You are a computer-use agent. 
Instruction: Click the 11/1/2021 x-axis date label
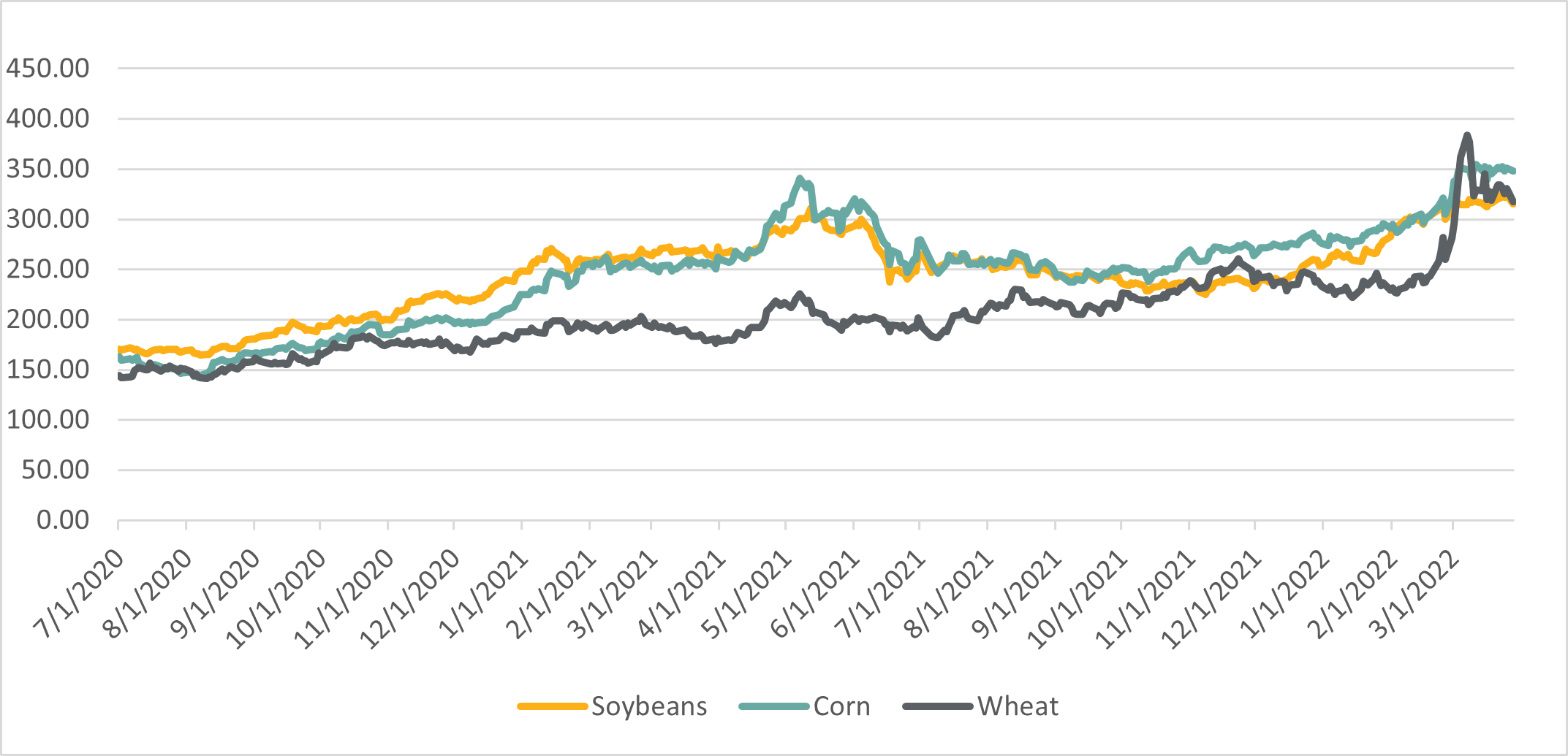click(x=1145, y=599)
